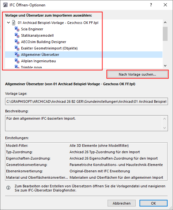Image resolution: width=173 pixels, height=210 pixels.
Task: Click the Vorlage Lage path field
Action: pyautogui.click(x=86, y=101)
